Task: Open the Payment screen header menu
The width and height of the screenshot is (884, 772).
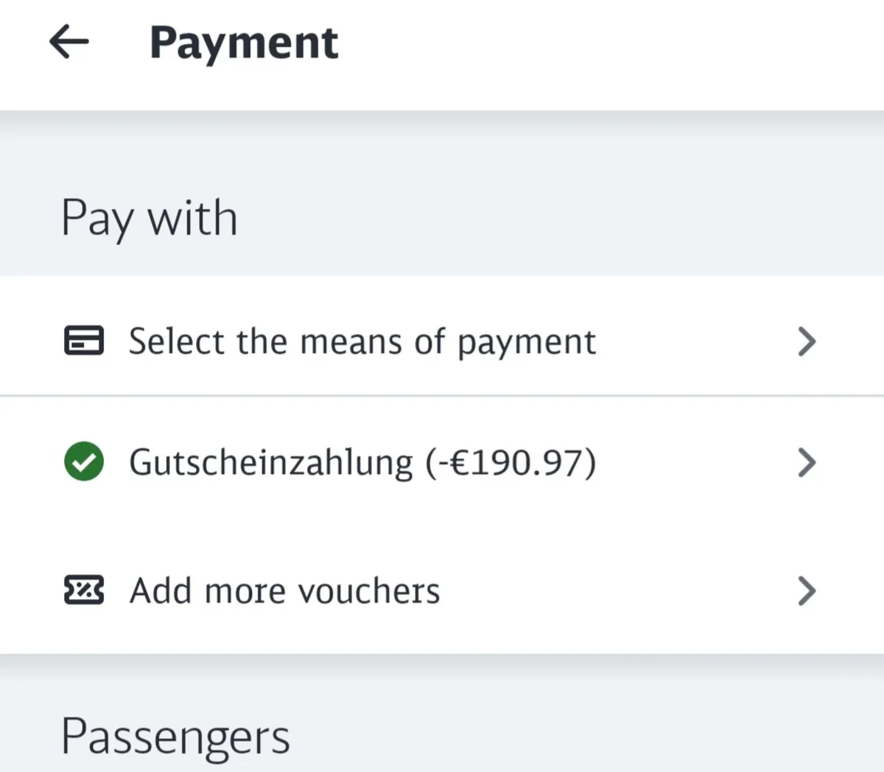Action: pyautogui.click(x=244, y=43)
